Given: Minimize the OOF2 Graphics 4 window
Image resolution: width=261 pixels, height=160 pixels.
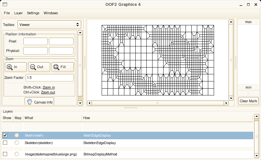Looking at the screenshot, I should point(241,5).
